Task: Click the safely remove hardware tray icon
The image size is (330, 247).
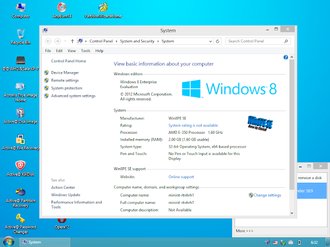Action: 283,242
